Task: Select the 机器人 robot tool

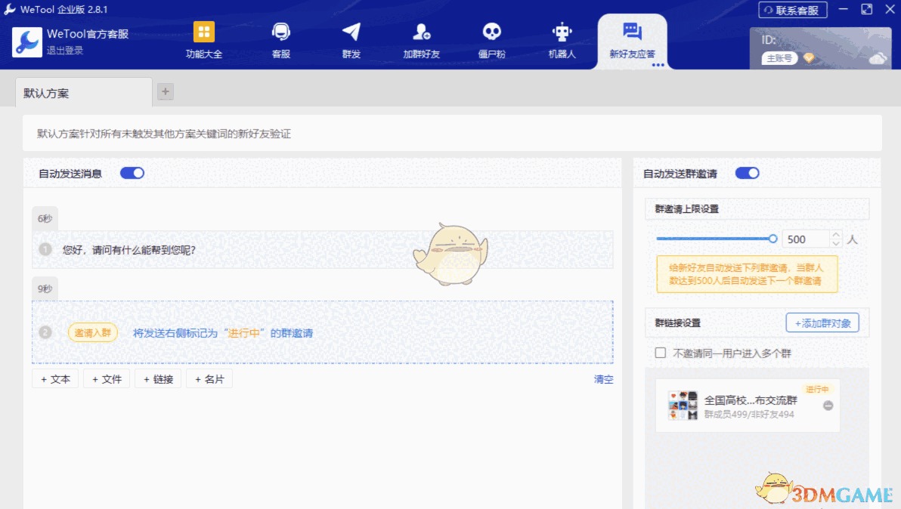Action: point(562,41)
